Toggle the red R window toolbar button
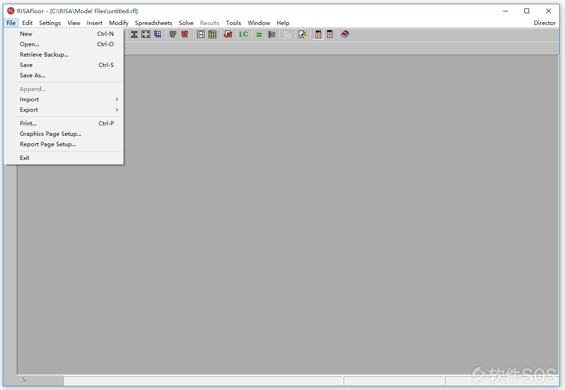This screenshot has width=565, height=390. coord(330,34)
